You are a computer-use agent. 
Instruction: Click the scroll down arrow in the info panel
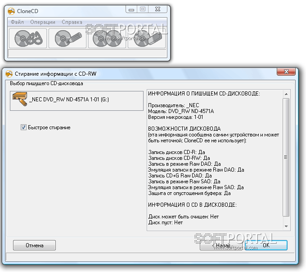[286, 227]
